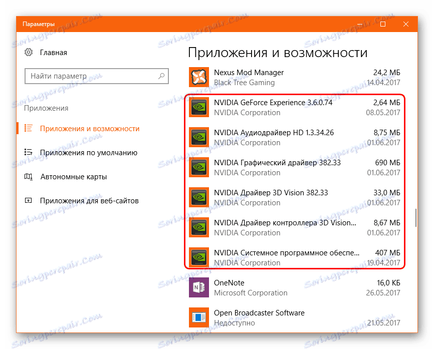Focus the Найти параметр search field
Screen dimensions: 434x349
(x=97, y=76)
